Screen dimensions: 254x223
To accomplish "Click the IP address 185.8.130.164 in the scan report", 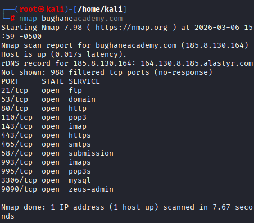I will [215, 45].
